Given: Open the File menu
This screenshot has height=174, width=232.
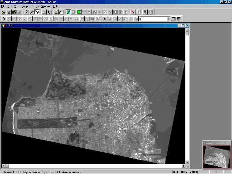Looking at the screenshot, I should (3, 6).
